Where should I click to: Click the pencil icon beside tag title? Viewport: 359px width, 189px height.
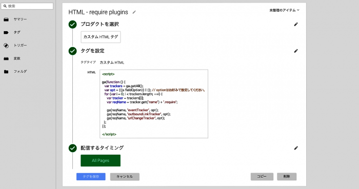pyautogui.click(x=134, y=12)
